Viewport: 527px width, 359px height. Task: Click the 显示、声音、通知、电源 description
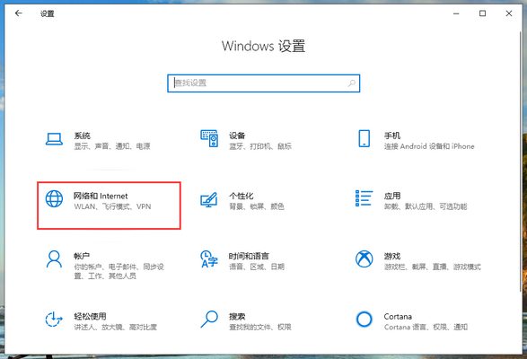click(x=112, y=146)
